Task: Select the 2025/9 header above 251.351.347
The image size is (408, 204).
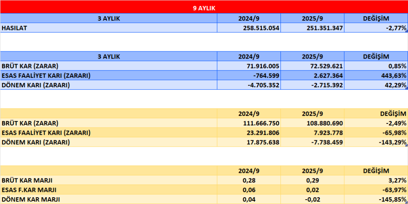Action: [312, 18]
